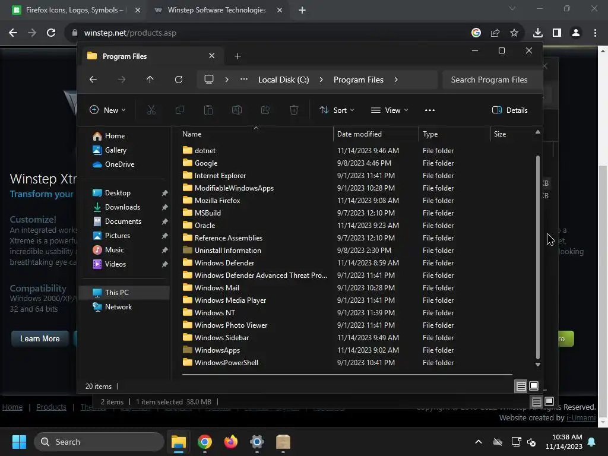The image size is (608, 456).
Task: Open Gallery in navigation pane
Action: (x=116, y=150)
